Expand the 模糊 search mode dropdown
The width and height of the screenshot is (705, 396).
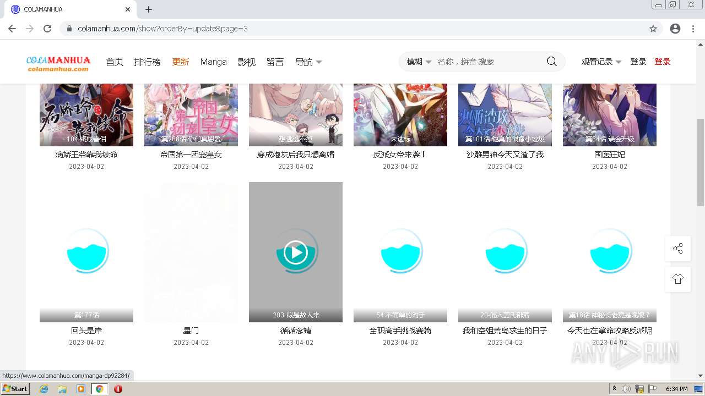[419, 62]
